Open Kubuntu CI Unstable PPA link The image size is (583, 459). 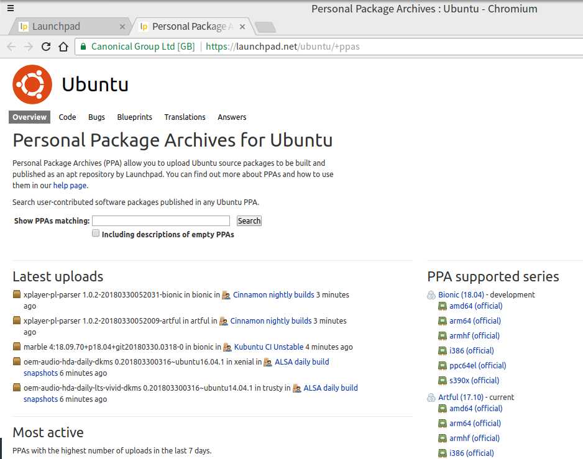(269, 347)
